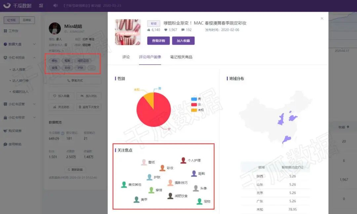The image size is (357, 214).
Task: Click the 广东 row in region table
Action: pos(275,201)
